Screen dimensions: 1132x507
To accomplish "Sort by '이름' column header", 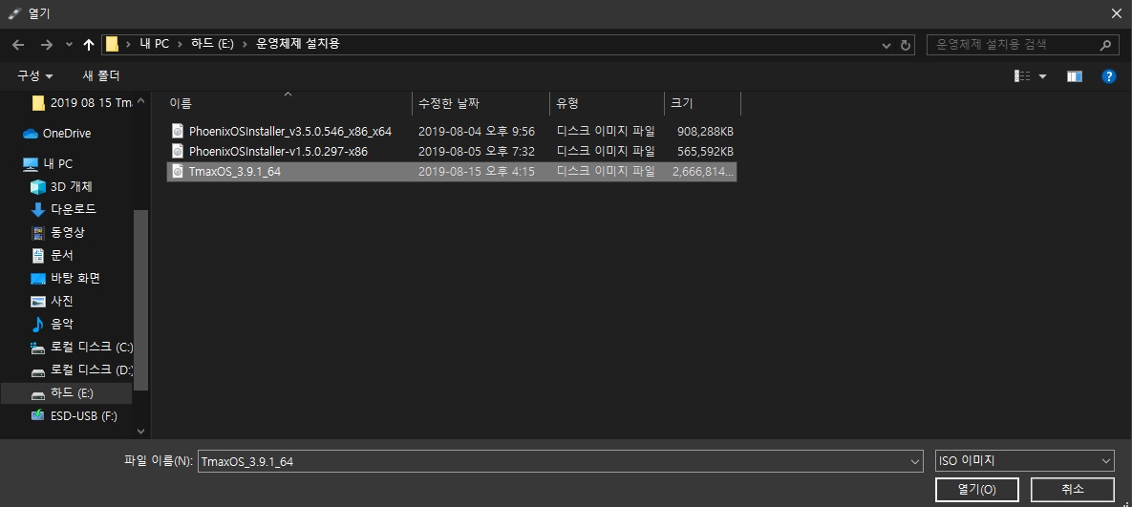I will tap(288, 104).
